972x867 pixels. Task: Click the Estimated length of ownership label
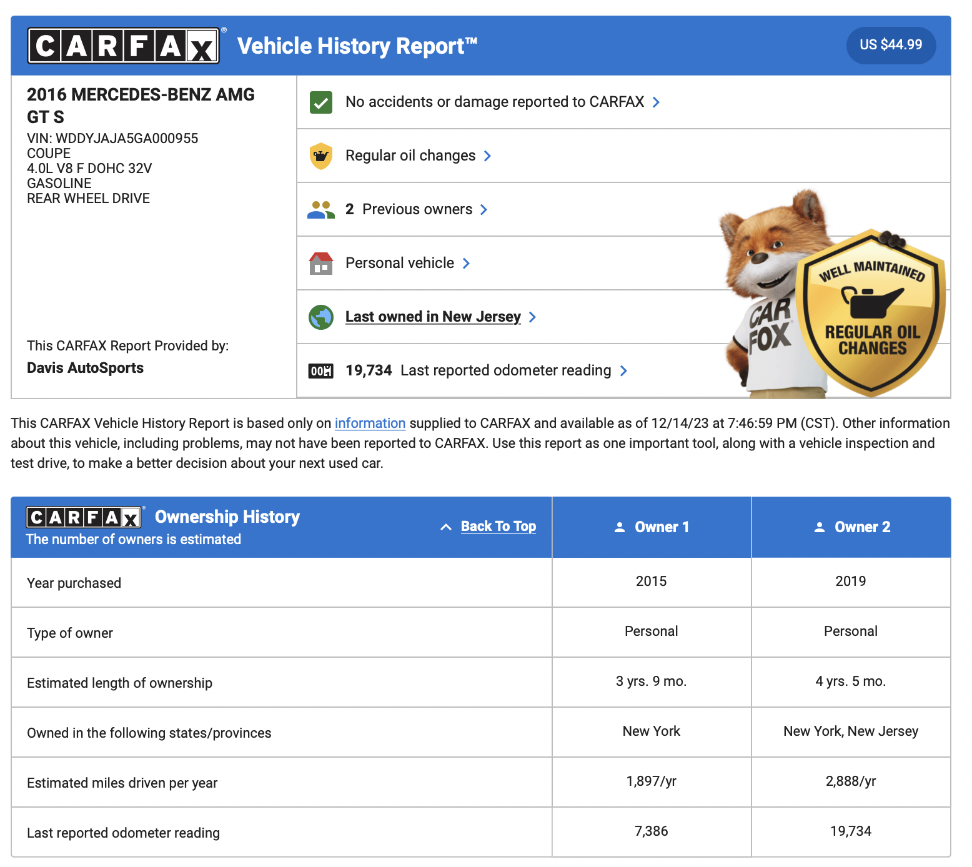click(119, 683)
